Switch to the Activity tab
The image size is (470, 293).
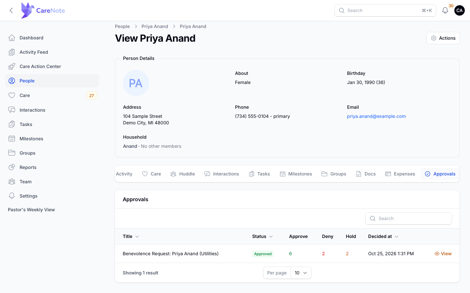[124, 174]
